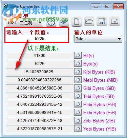Image resolution: width=127 pixels, height=138 pixels.
Task: Click the Zebi Bytes (ZiB) label
Action: [x=99, y=121]
